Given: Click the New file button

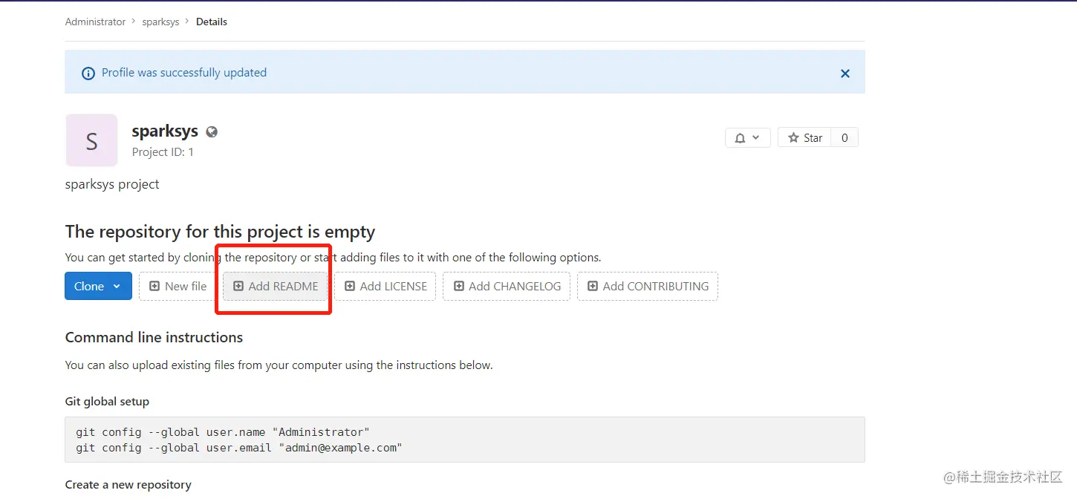Looking at the screenshot, I should [x=178, y=286].
